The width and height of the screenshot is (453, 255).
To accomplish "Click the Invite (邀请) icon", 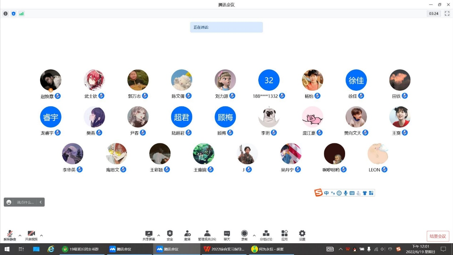I will point(187,235).
